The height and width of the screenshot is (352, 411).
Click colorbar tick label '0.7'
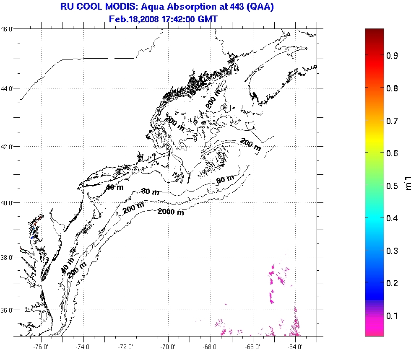click(x=392, y=121)
